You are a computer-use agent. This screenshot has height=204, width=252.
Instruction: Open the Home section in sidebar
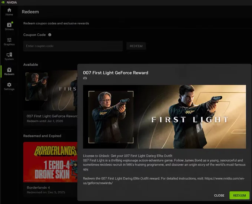[x=9, y=12]
